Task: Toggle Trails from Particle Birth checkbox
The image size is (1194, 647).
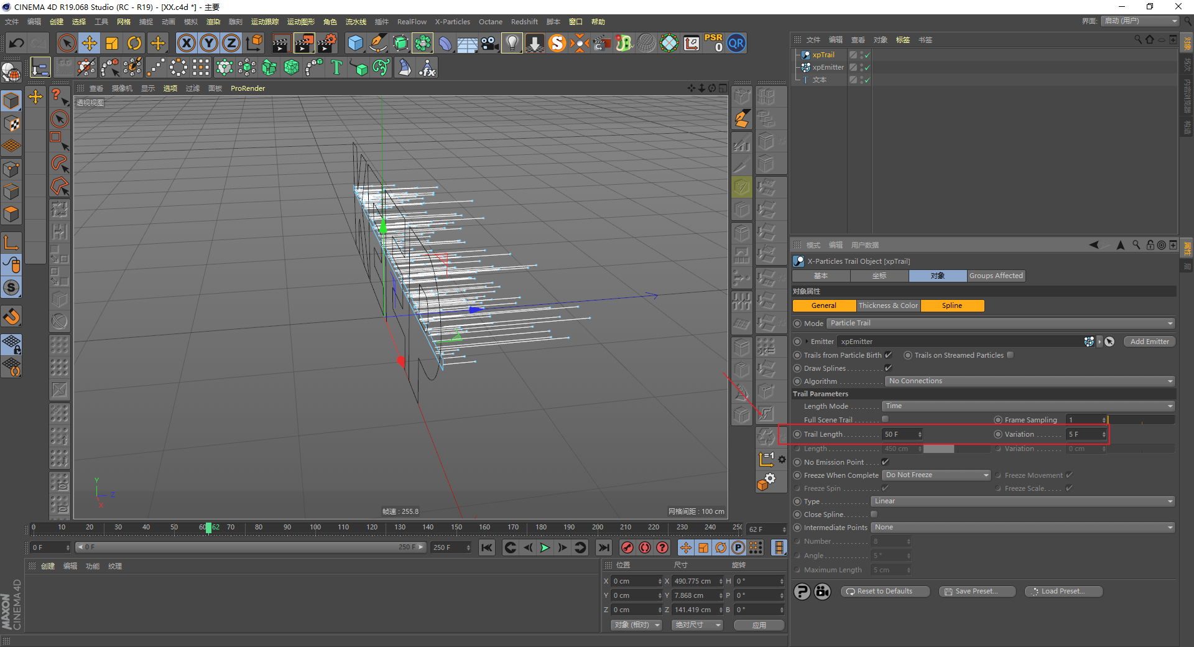Action: click(888, 355)
